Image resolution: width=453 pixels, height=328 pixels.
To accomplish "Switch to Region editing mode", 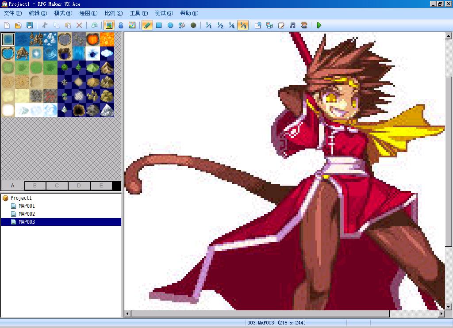I will pos(132,25).
